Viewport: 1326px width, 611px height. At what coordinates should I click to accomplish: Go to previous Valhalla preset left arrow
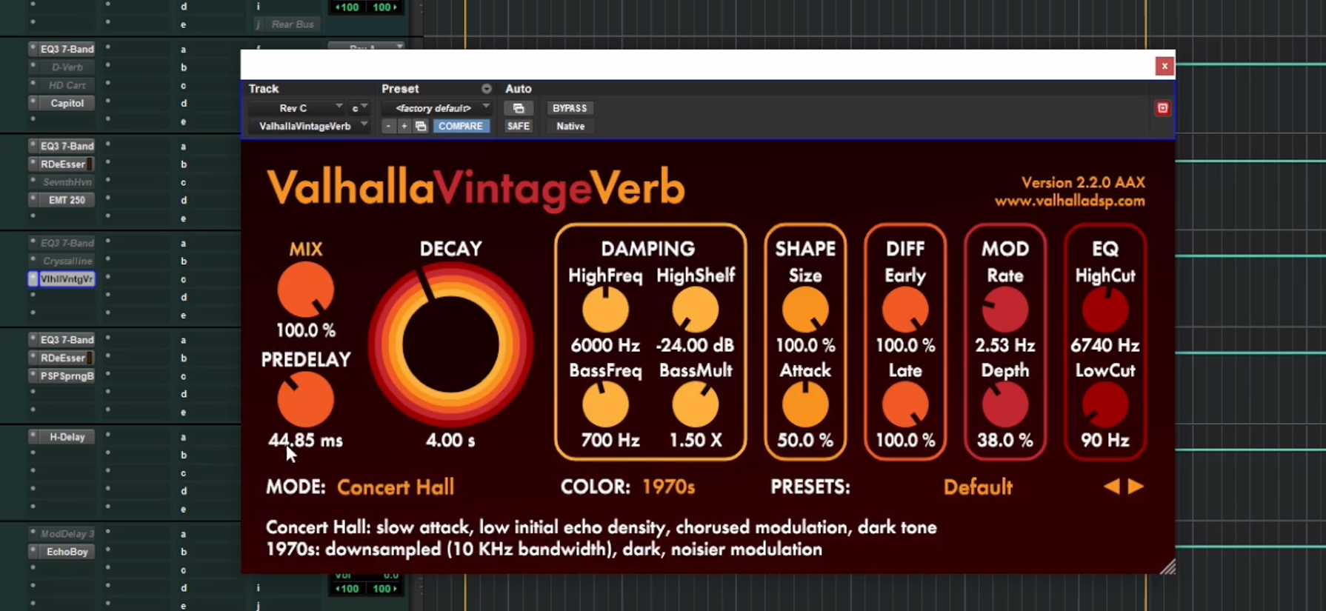click(1111, 487)
